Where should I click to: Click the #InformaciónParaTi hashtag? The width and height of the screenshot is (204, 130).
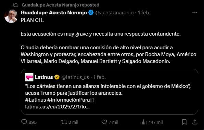(x=71, y=100)
